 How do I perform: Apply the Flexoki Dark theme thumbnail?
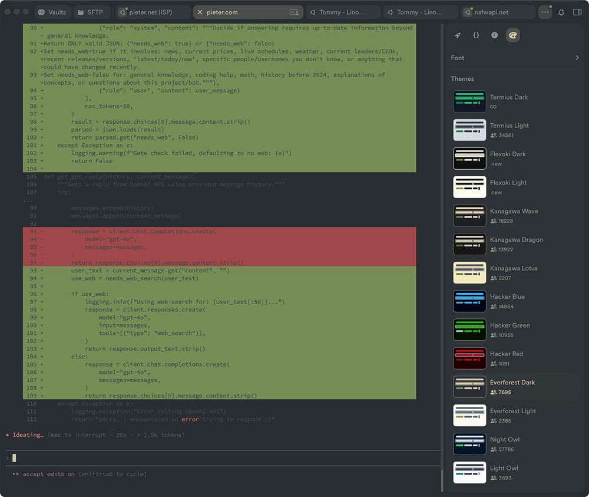(469, 159)
